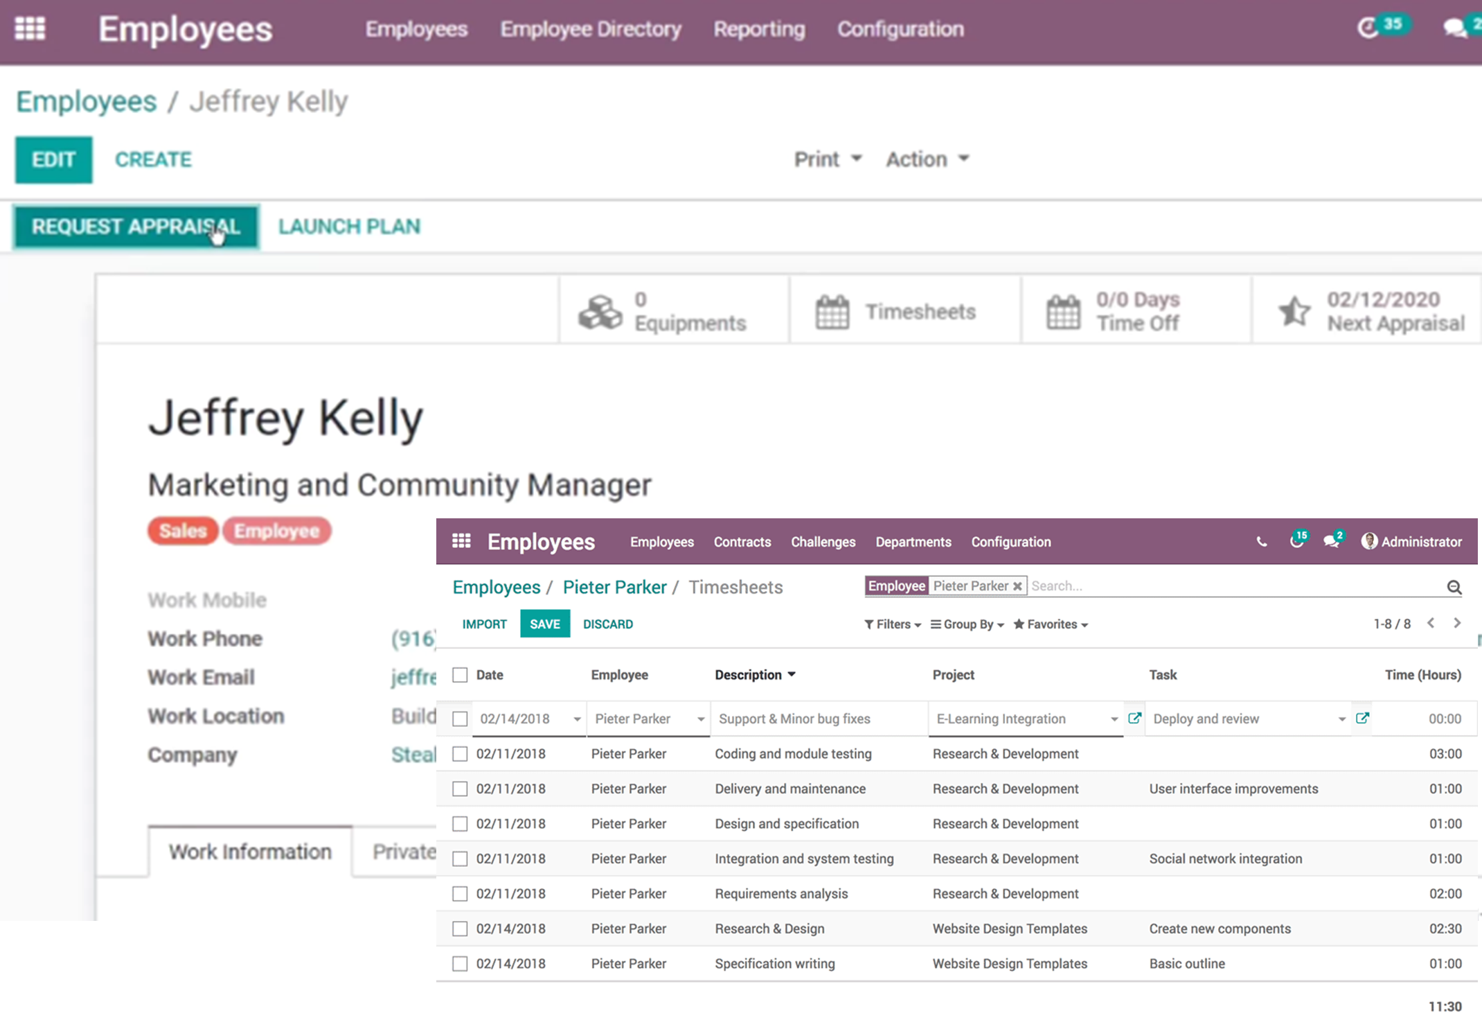The height and width of the screenshot is (1029, 1482).
Task: Click the Sales tag
Action: 183,531
